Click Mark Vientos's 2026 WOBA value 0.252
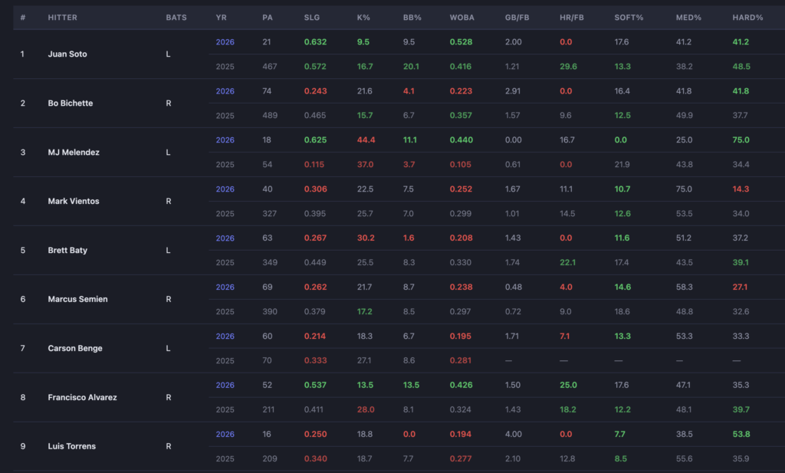This screenshot has width=785, height=473. [x=461, y=189]
